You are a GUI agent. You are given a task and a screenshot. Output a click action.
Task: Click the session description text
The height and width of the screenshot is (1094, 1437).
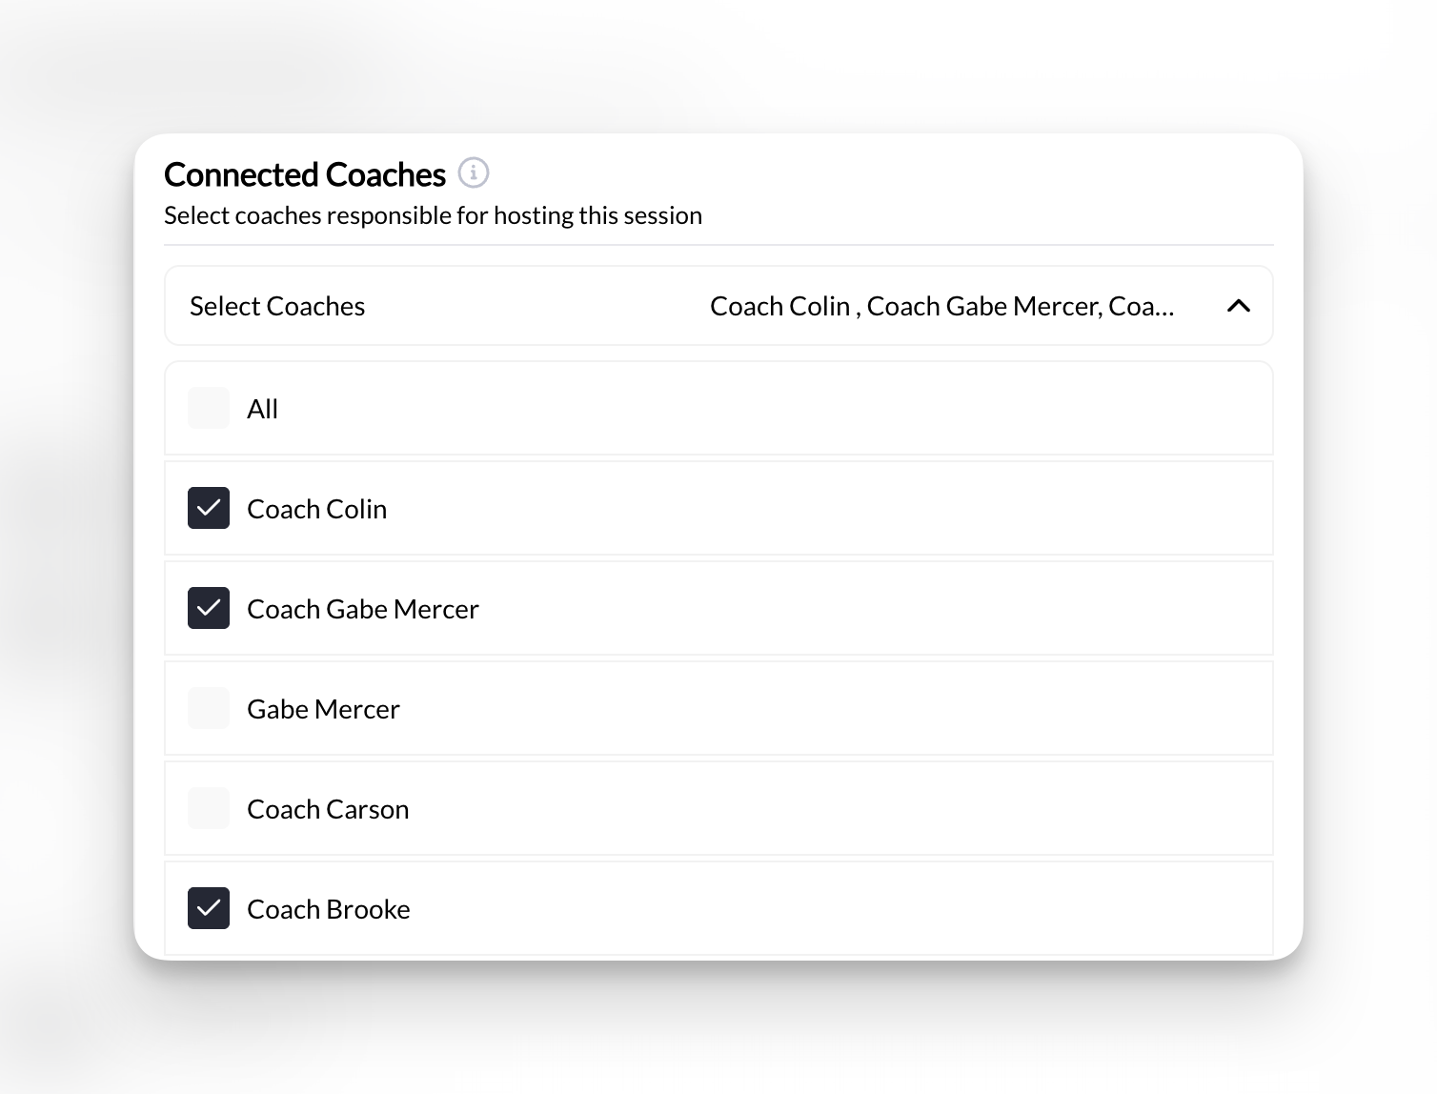click(x=434, y=214)
